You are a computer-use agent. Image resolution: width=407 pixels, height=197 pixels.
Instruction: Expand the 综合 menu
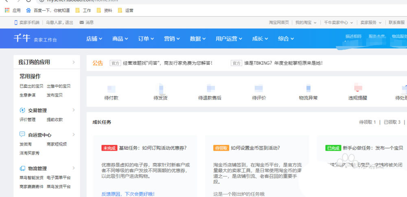[x=286, y=39]
